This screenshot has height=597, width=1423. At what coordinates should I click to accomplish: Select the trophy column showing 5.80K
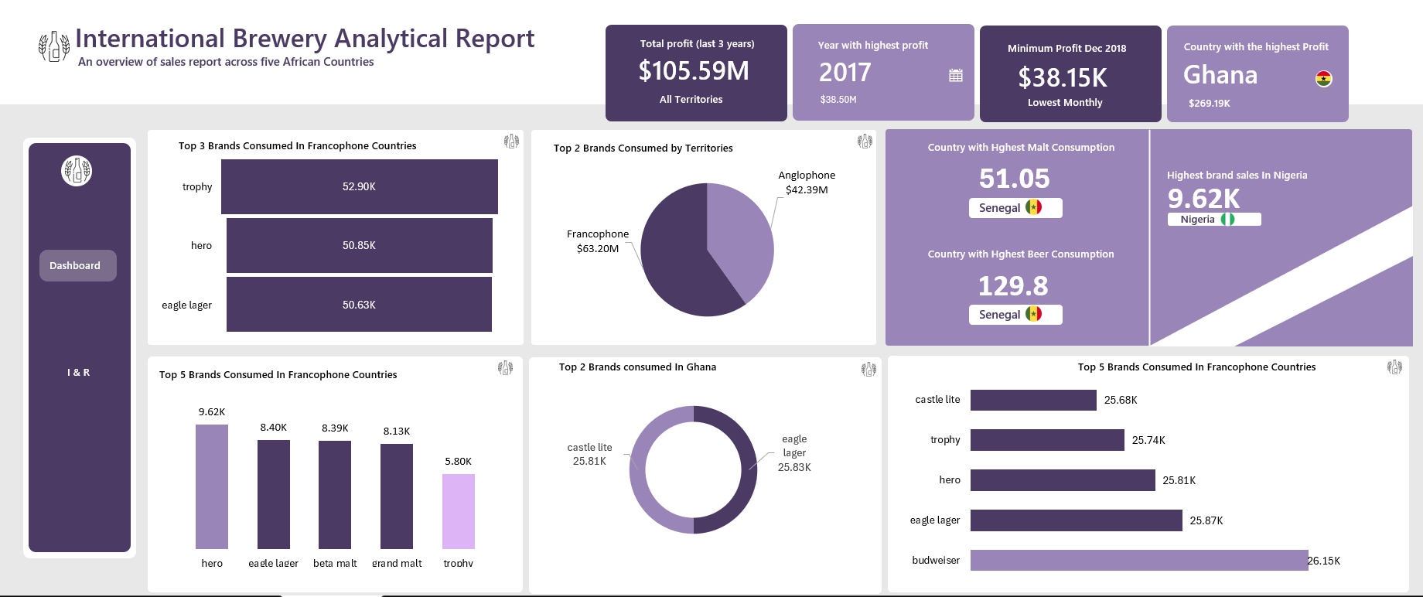[x=459, y=511]
